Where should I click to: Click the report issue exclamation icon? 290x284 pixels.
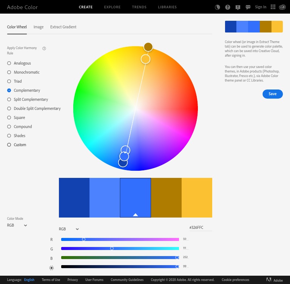pyautogui.click(x=238, y=7)
